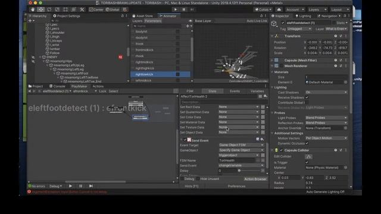Open the Transform component help icon
This screenshot has width=381, height=214.
click(x=336, y=36)
